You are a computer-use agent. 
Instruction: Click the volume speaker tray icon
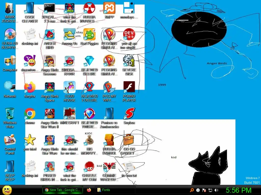(x=216, y=190)
